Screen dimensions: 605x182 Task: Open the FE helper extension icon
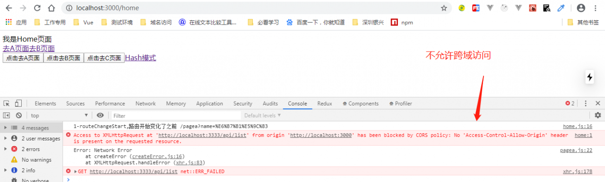[476, 8]
